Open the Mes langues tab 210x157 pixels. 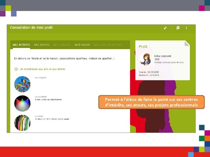[62, 45]
